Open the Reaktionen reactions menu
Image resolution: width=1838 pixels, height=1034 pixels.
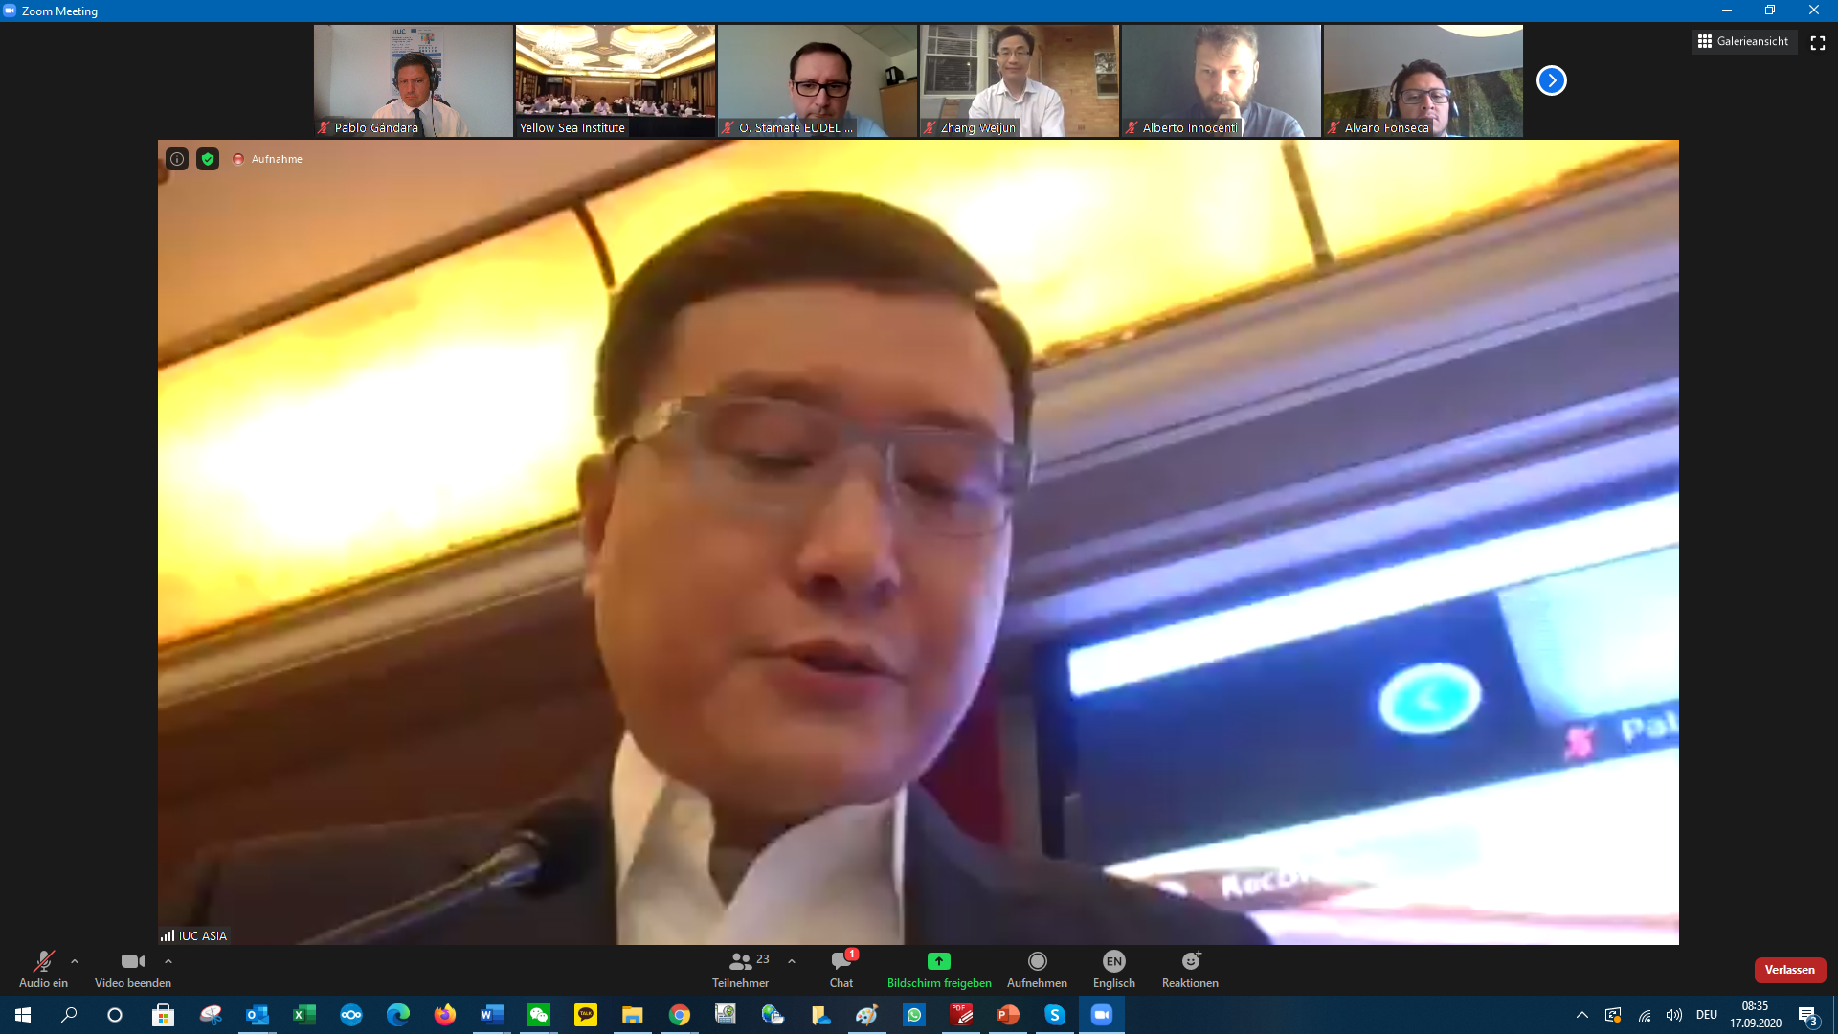coord(1190,968)
